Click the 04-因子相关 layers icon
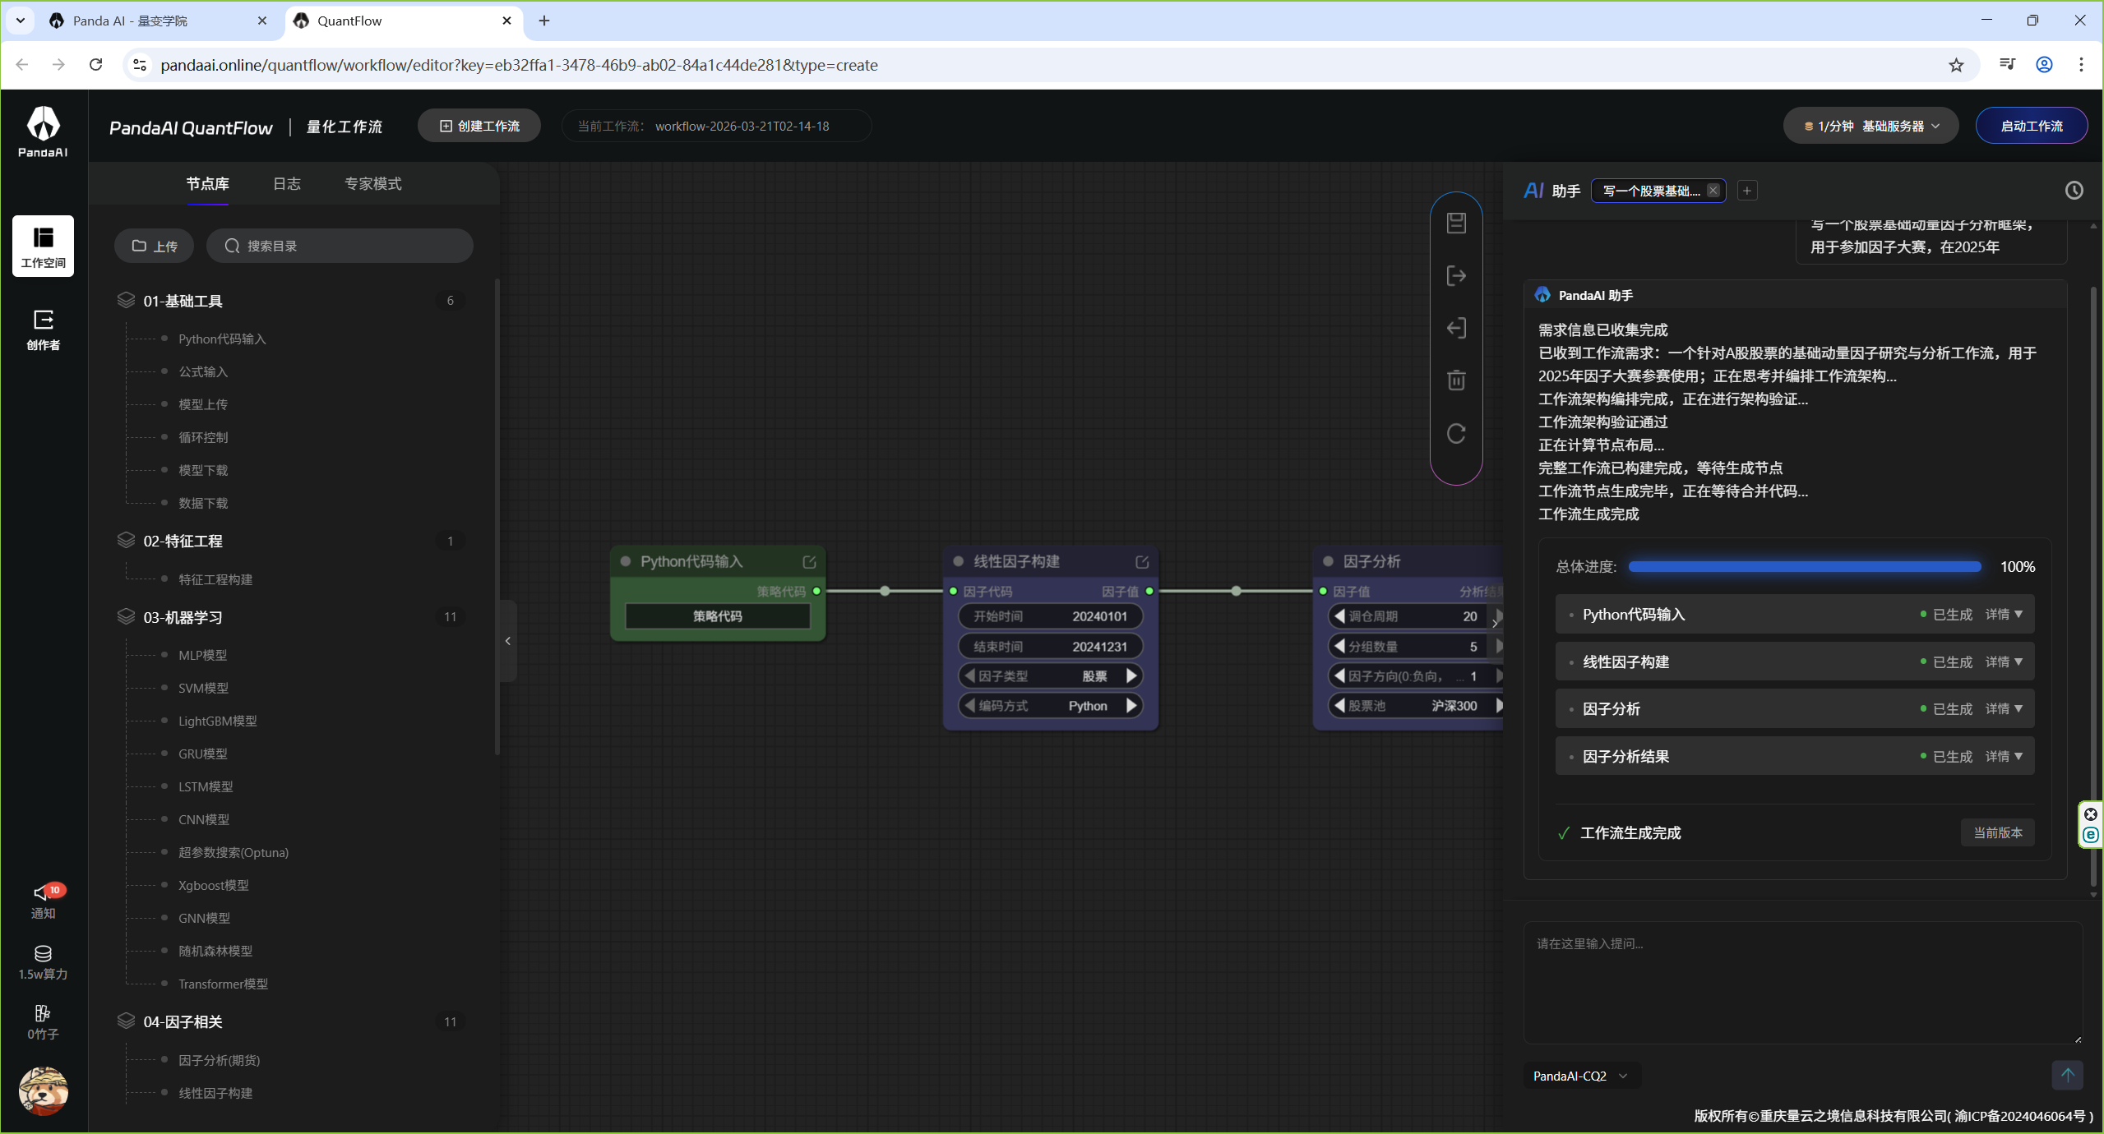Screen dimensions: 2104x1134 click(x=126, y=1021)
